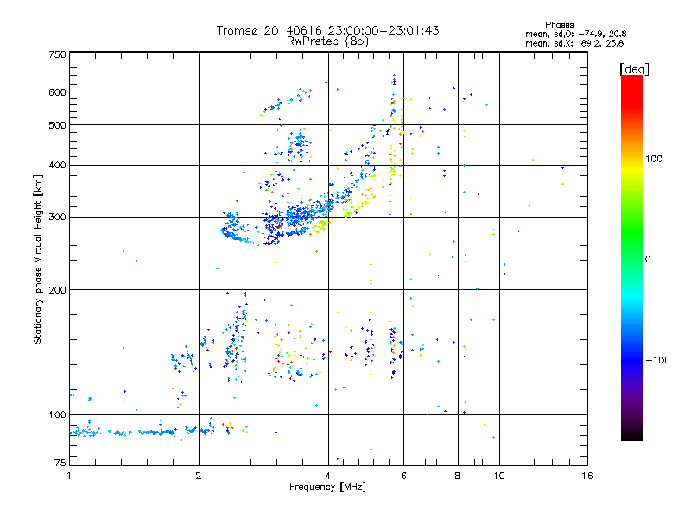Click the 'Phases' heading in the top-right

(559, 25)
